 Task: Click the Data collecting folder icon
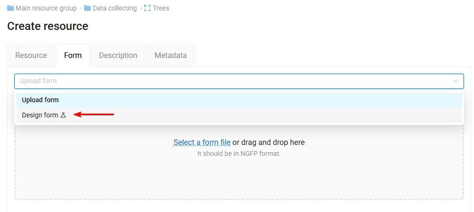[87, 8]
